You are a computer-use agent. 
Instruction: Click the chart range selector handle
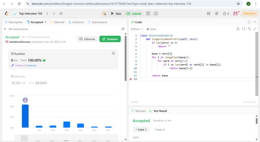point(24,138)
